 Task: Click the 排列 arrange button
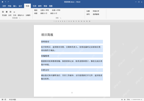pos(88,14)
